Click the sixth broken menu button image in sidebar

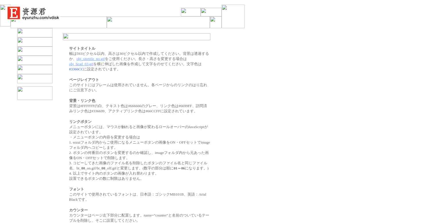coord(35,79)
